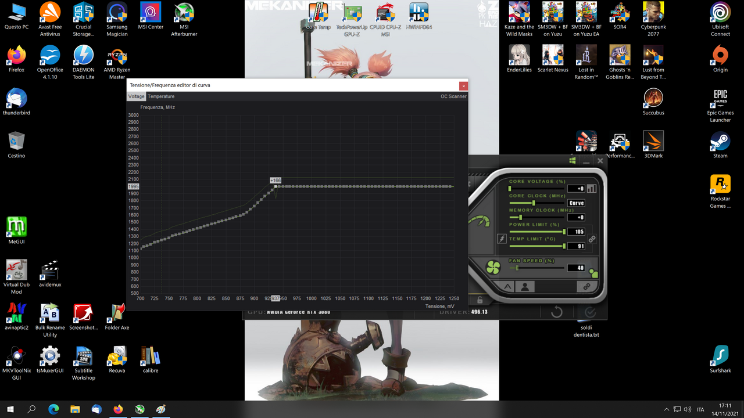
Task: Open the user profile icon in Afterburner
Action: (525, 286)
